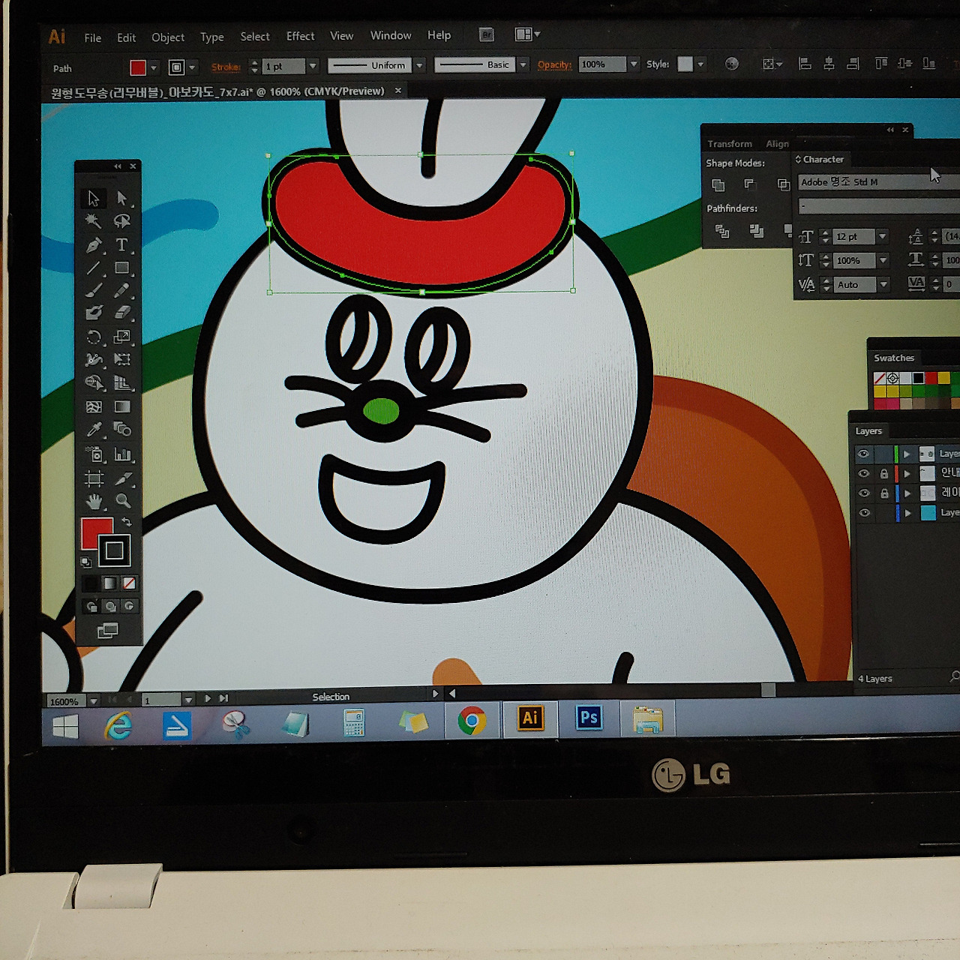The width and height of the screenshot is (960, 960).
Task: Select the Rotate tool
Action: [93, 337]
